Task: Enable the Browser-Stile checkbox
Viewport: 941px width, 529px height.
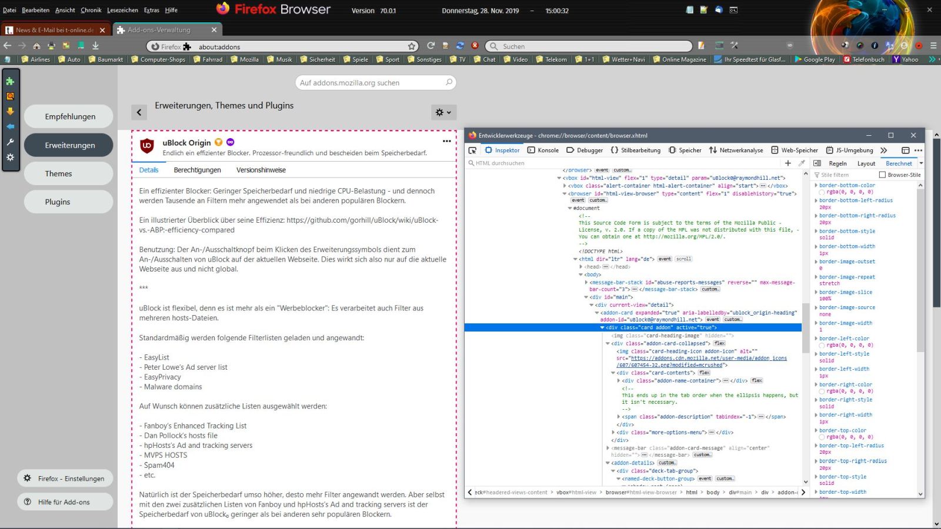Action: 882,175
